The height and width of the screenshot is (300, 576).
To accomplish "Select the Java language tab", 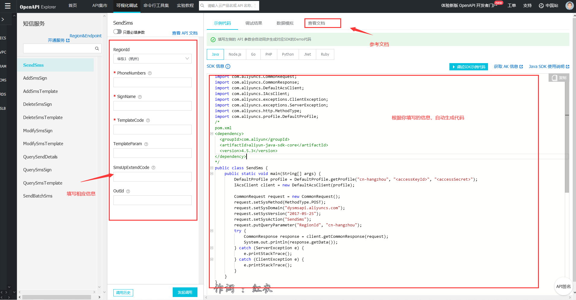I will [x=215, y=54].
